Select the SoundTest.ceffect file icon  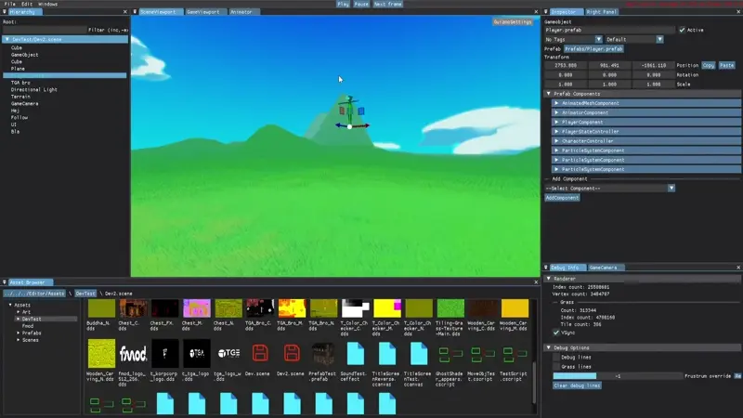tap(356, 354)
